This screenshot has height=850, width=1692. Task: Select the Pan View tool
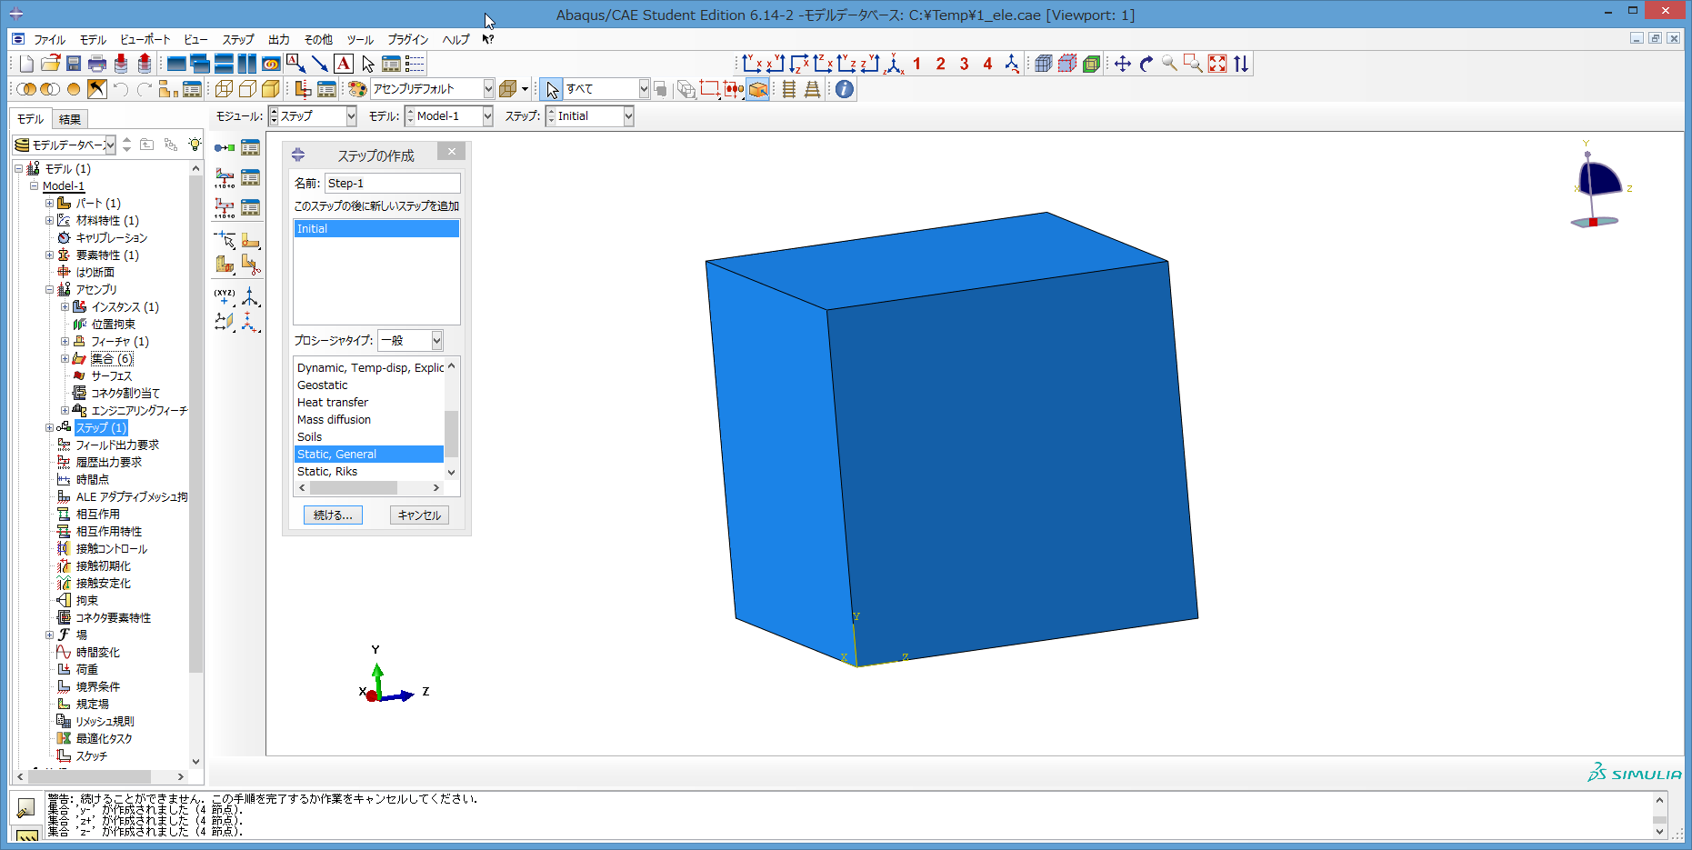pos(1123,64)
